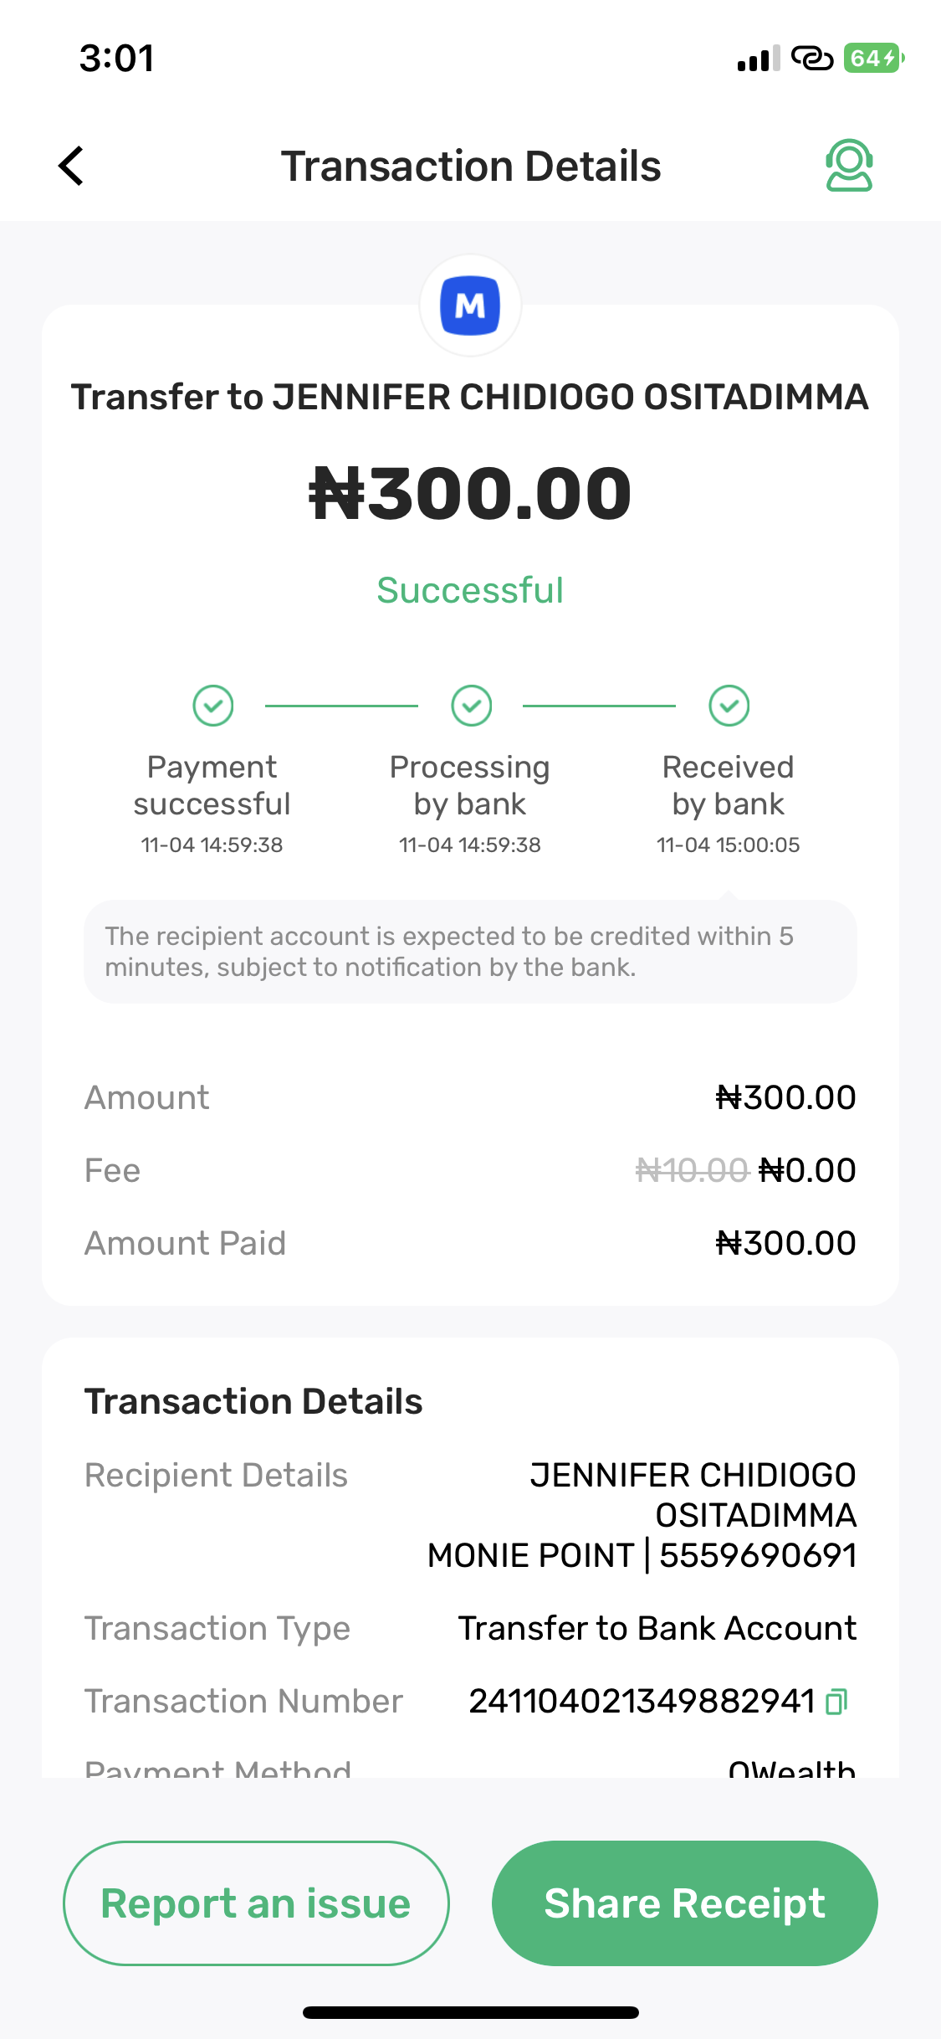
Task: Tap the Received by bank checkmark
Action: (729, 706)
